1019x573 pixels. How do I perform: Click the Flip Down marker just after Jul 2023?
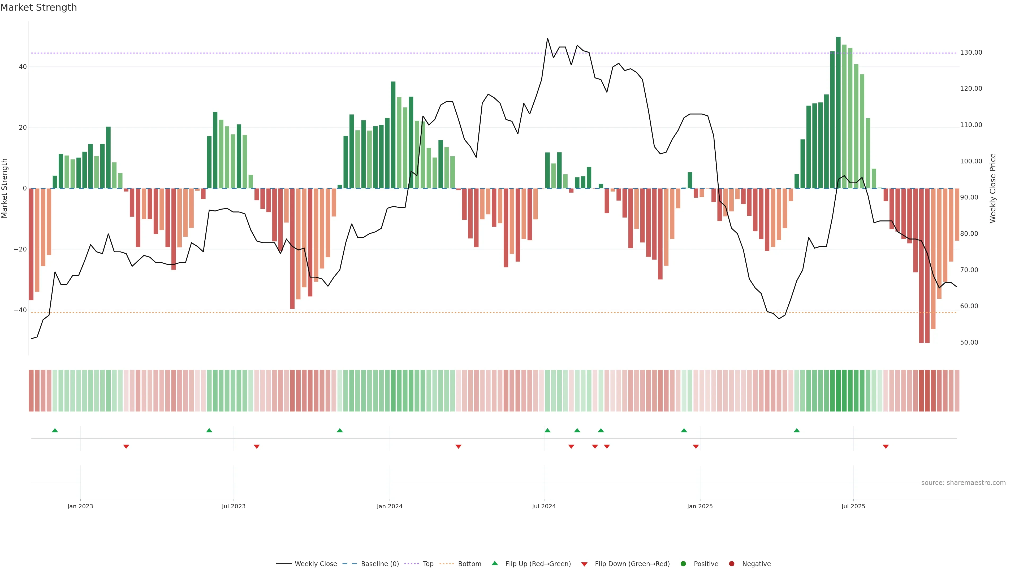tap(257, 446)
